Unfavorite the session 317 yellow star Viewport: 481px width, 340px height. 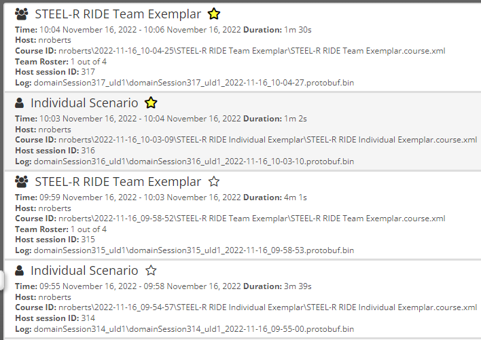pos(214,14)
